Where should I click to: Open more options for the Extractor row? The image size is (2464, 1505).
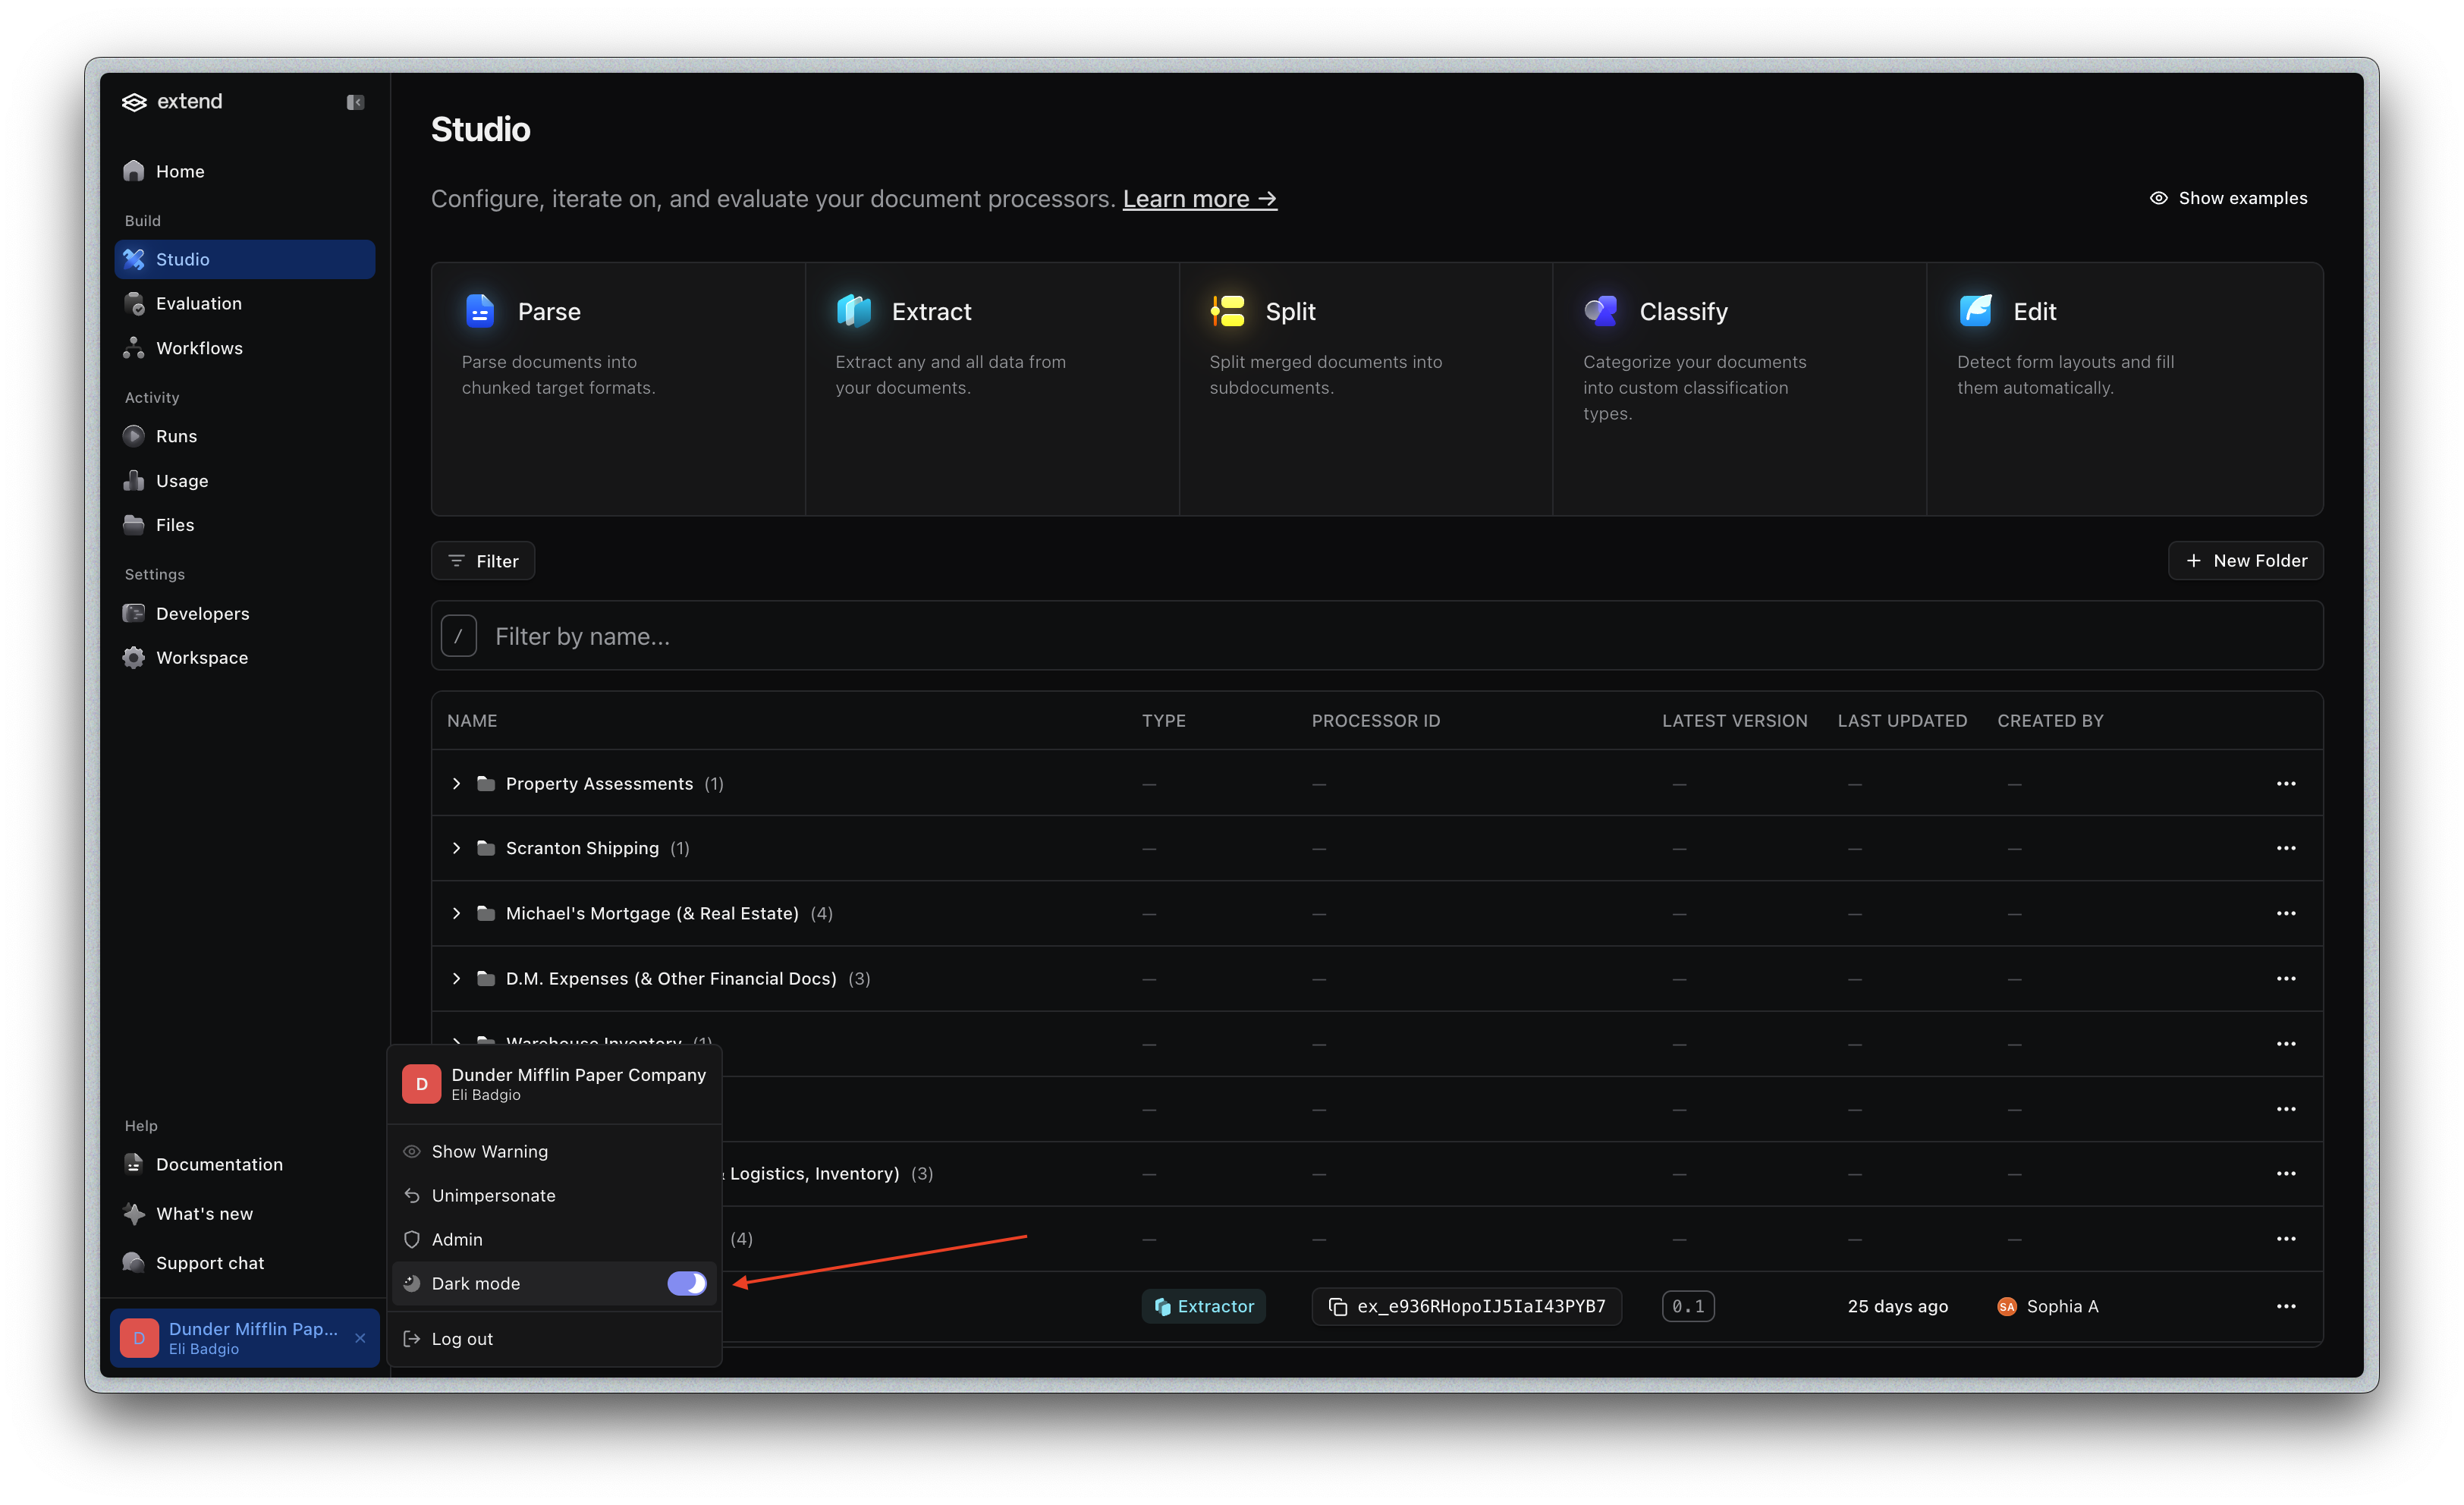[x=2286, y=1306]
